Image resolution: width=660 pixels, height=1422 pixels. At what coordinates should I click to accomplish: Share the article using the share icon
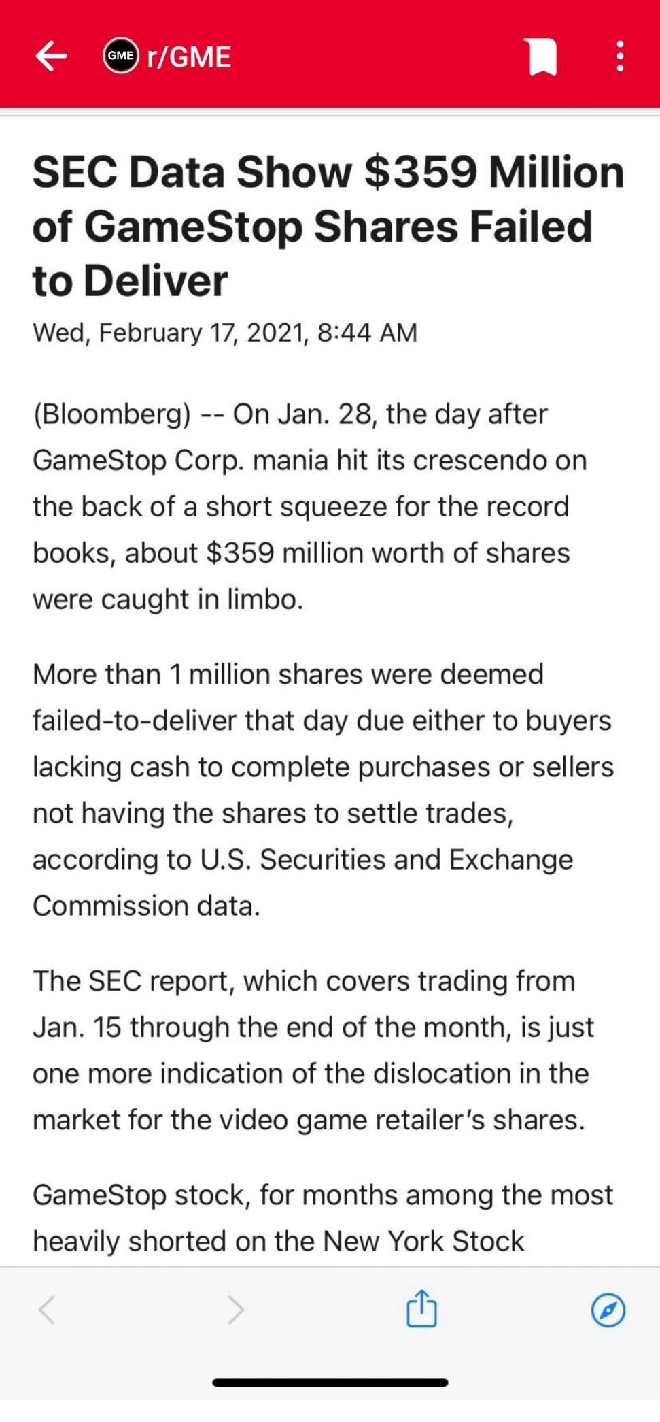[421, 1308]
